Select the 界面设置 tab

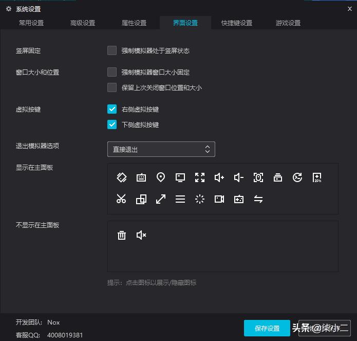pos(185,23)
